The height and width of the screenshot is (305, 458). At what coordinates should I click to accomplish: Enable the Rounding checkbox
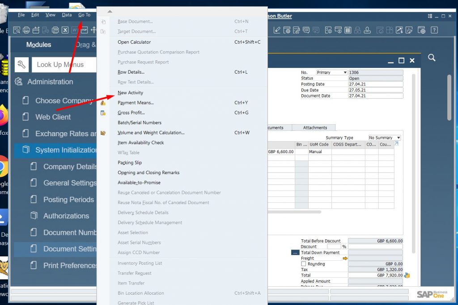pyautogui.click(x=303, y=263)
